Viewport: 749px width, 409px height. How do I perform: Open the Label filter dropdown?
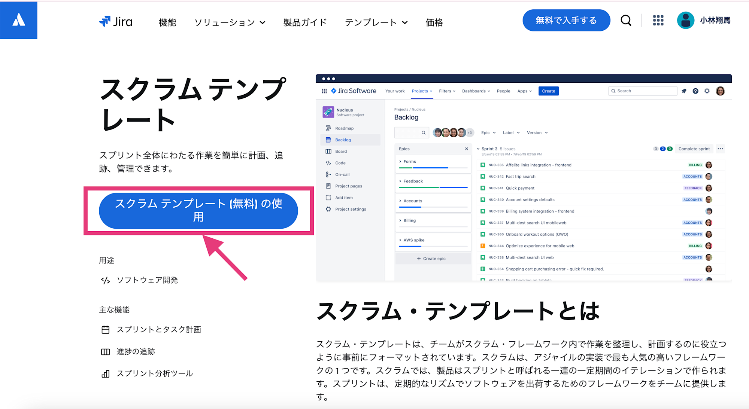click(x=511, y=133)
